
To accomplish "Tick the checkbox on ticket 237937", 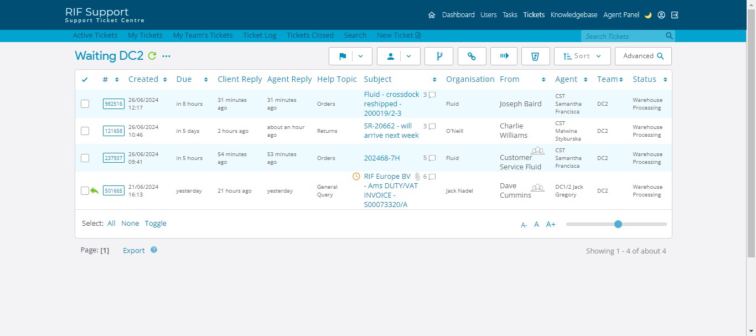I will click(85, 158).
